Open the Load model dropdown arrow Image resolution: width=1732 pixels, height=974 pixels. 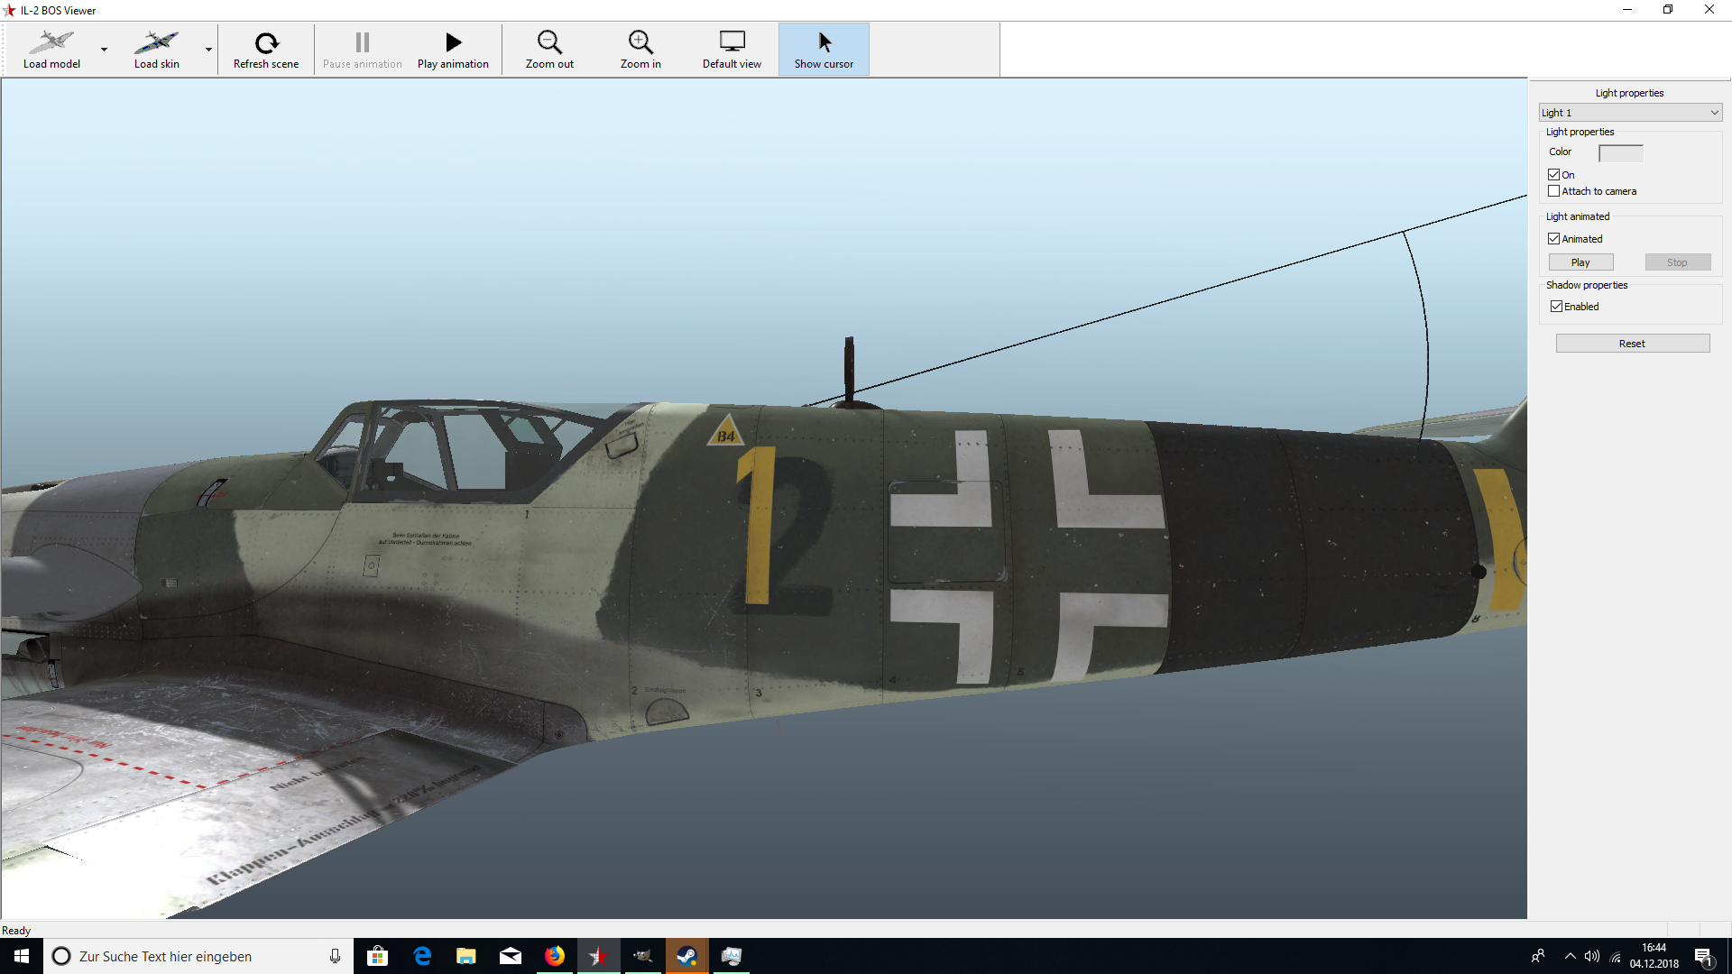(x=105, y=50)
